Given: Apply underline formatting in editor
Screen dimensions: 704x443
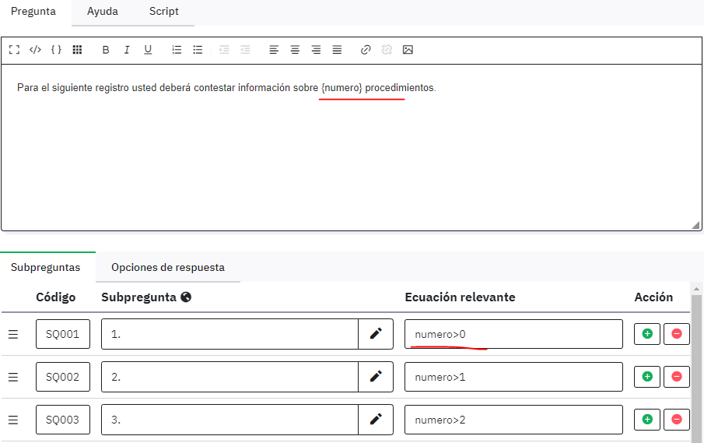Looking at the screenshot, I should [x=148, y=50].
